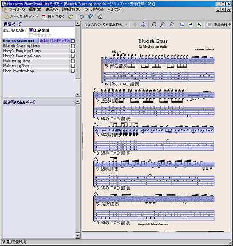Open the 表示 (View) menu
This screenshot has width=233, height=246.
click(52, 10)
